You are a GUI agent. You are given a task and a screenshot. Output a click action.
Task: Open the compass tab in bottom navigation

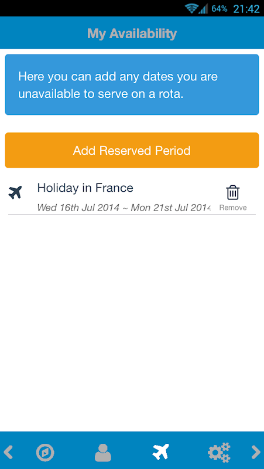coord(45,453)
